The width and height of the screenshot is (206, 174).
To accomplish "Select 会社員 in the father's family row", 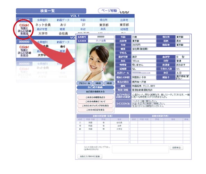I will pos(119,122).
